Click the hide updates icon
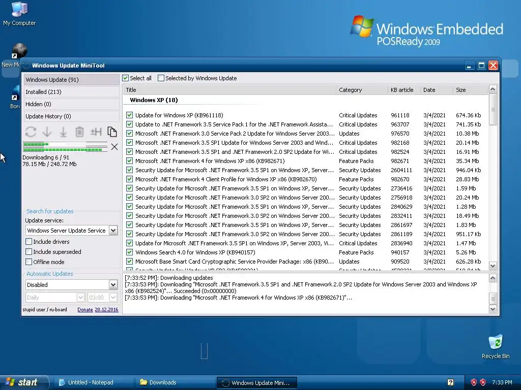521x390 pixels. 96,132
